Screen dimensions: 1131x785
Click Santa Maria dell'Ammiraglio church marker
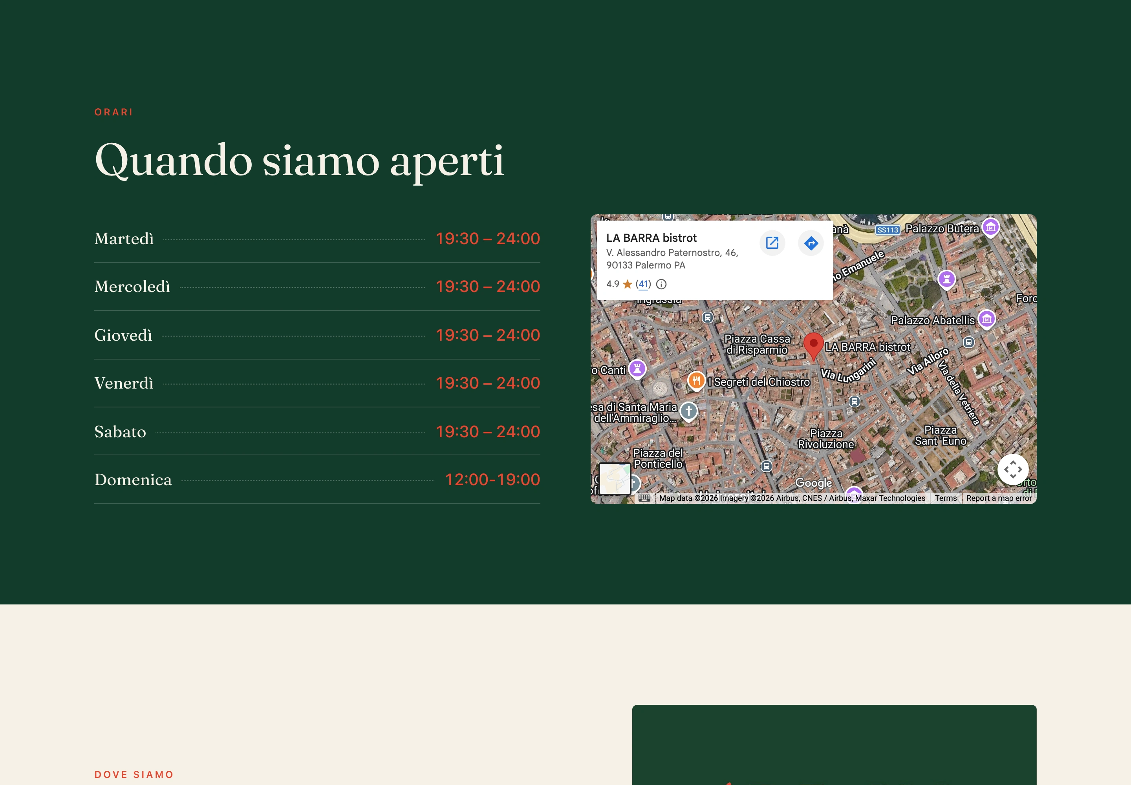tap(688, 412)
